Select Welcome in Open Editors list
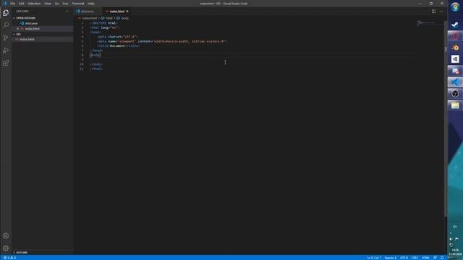 (x=31, y=23)
